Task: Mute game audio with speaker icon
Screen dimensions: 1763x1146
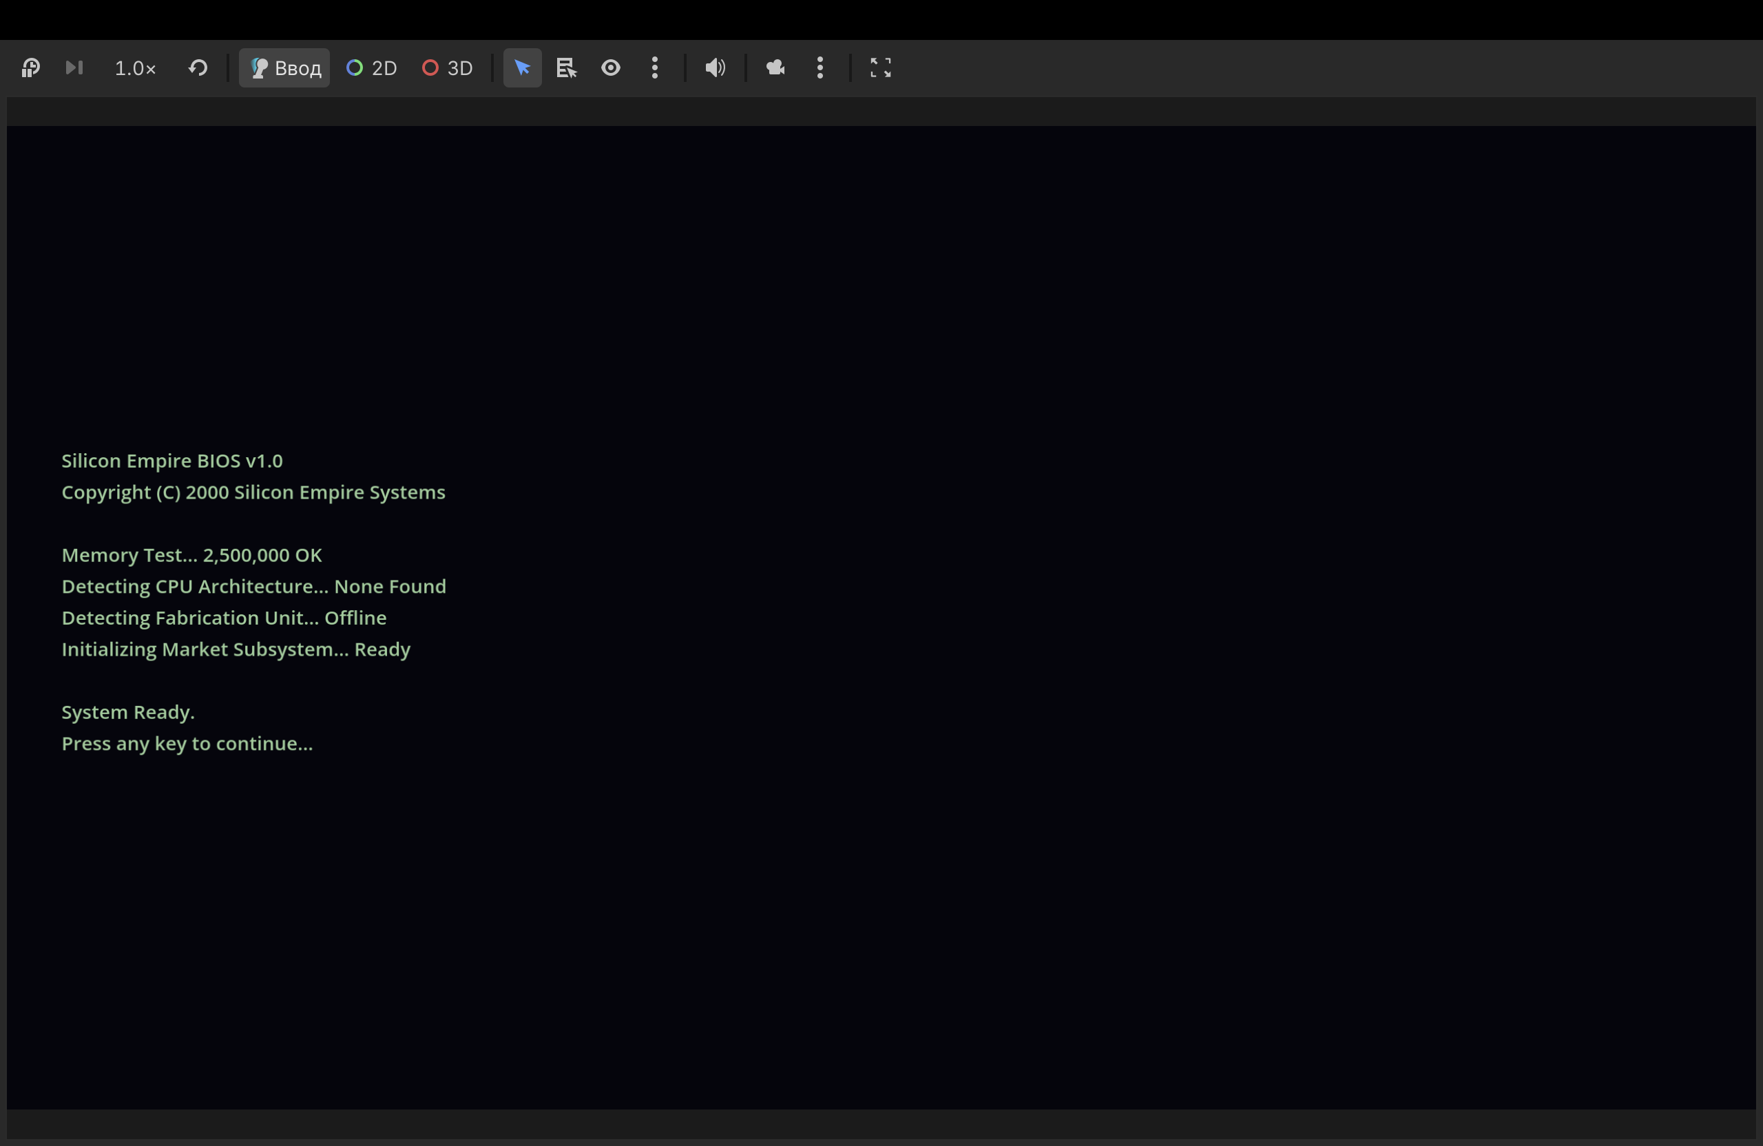Action: coord(715,68)
